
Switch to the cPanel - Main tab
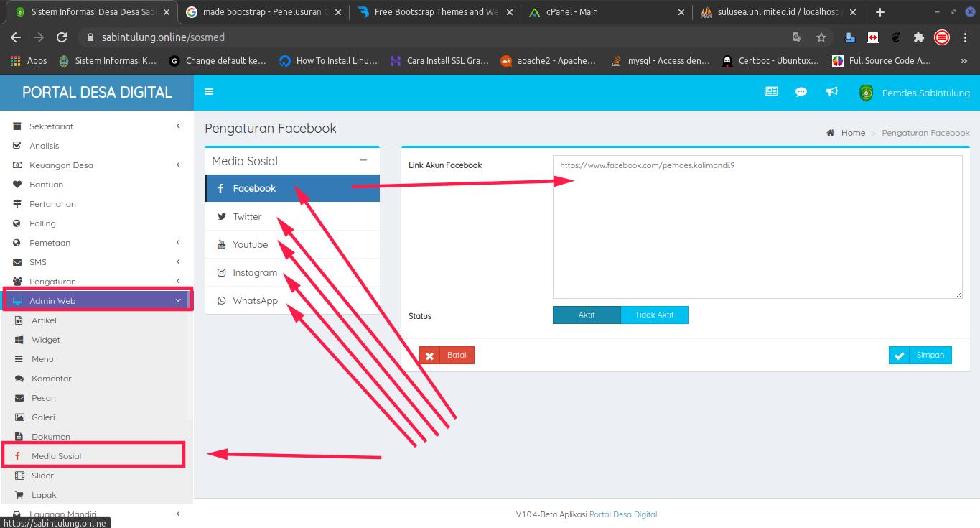click(x=571, y=12)
